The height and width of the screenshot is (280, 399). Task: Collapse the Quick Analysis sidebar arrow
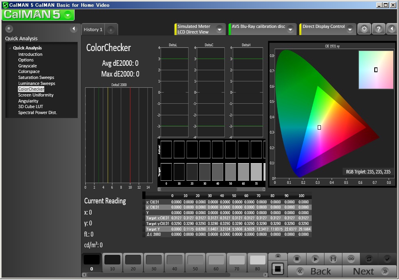73,29
